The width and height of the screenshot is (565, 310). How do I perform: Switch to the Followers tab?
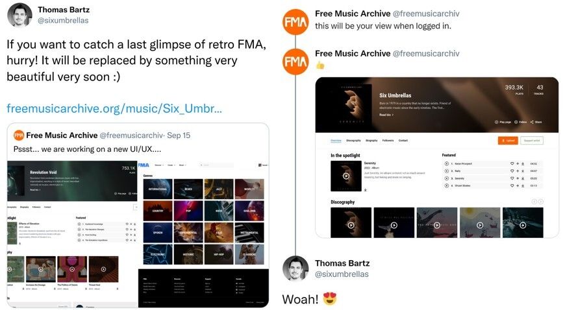coord(388,141)
